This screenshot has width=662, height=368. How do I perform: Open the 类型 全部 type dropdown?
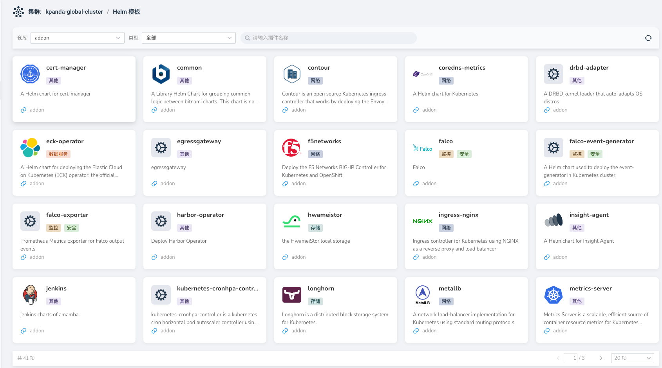189,38
